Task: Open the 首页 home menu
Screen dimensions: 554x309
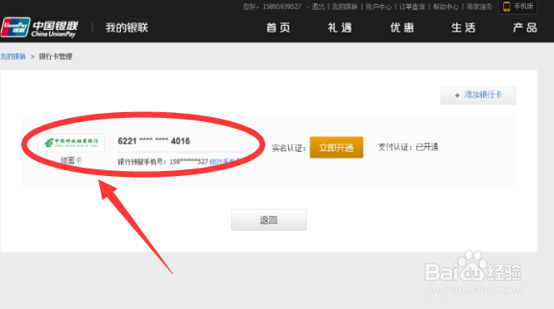Action: (x=278, y=27)
